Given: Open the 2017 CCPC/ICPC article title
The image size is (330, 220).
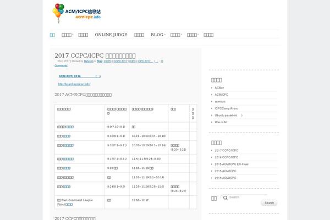Looking at the screenshot, I should tap(95, 56).
